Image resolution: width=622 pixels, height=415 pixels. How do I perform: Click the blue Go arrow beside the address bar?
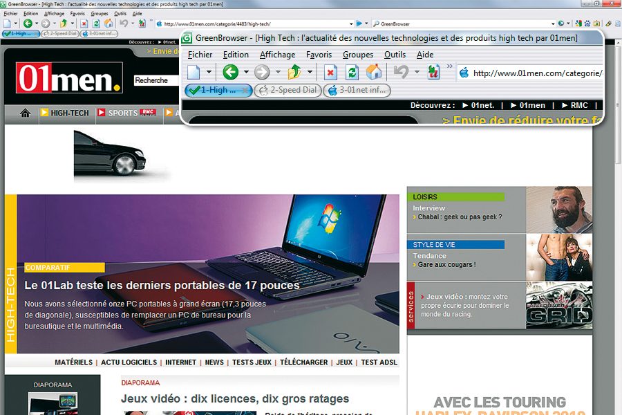359,24
